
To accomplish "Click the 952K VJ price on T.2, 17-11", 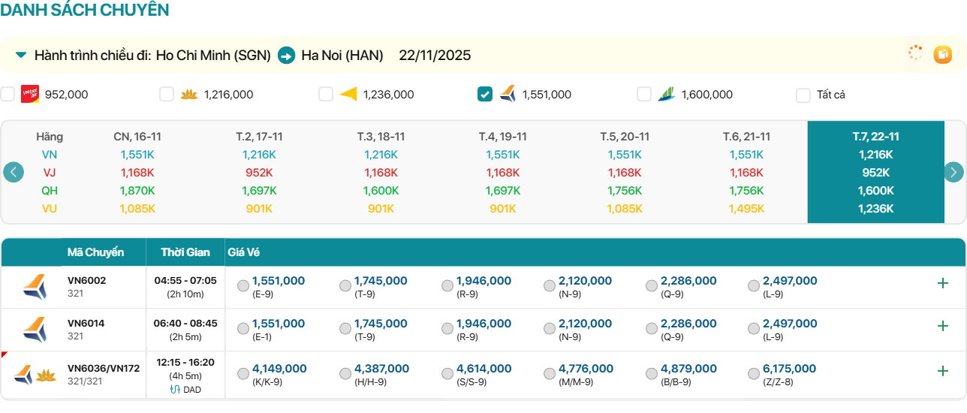I will click(x=259, y=173).
